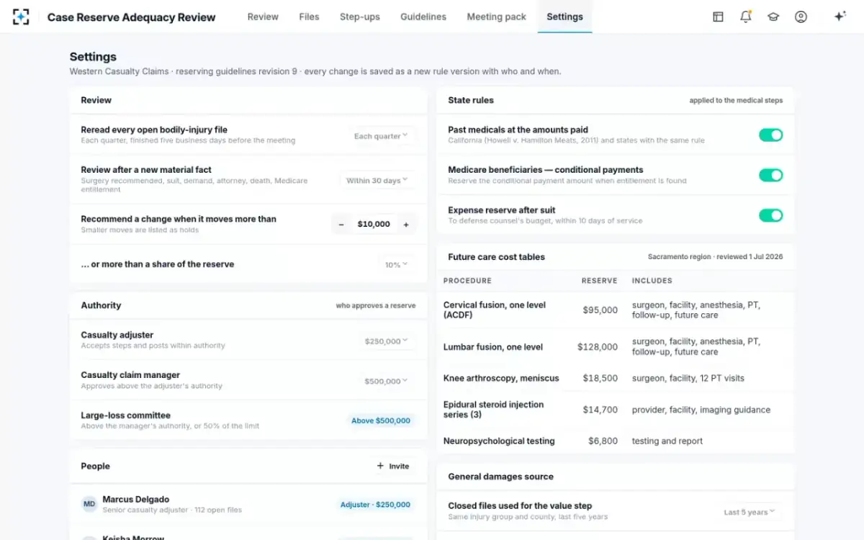The width and height of the screenshot is (864, 540).
Task: Click Marcus Delgado's MD avatar
Action: click(89, 504)
